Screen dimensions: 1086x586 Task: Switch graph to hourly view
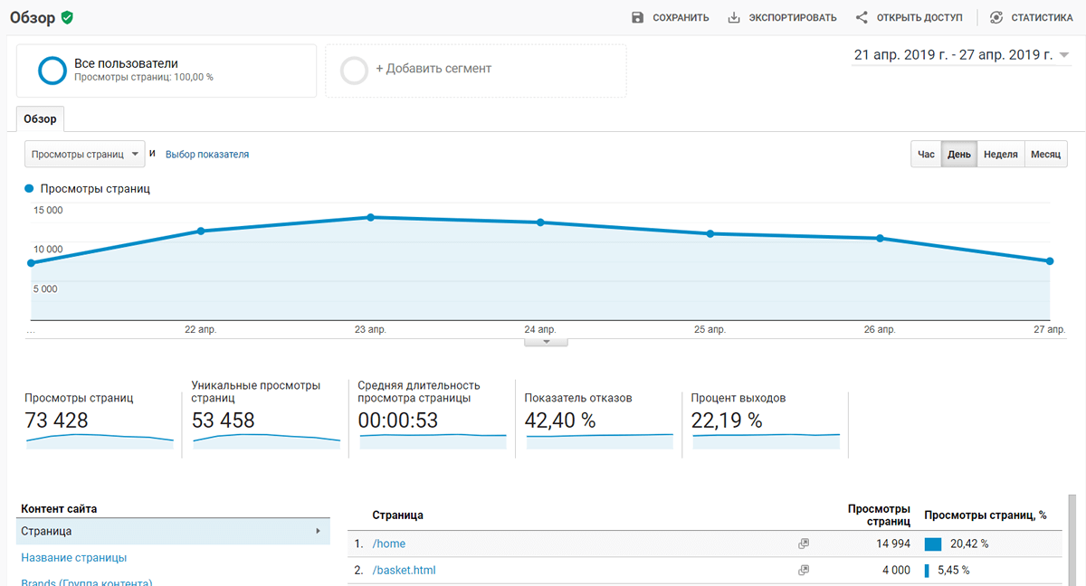point(926,155)
